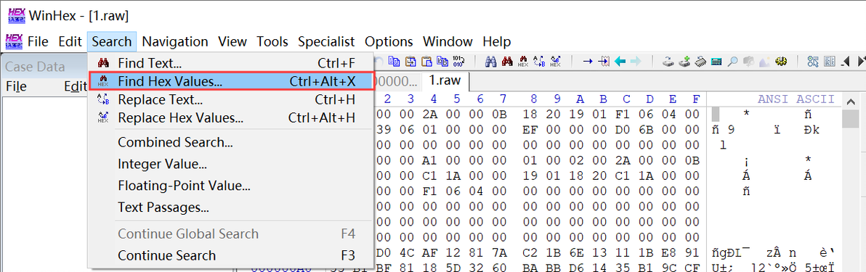The width and height of the screenshot is (866, 272).
Task: Choose Continue Search menu entry
Action: pyautogui.click(x=231, y=255)
